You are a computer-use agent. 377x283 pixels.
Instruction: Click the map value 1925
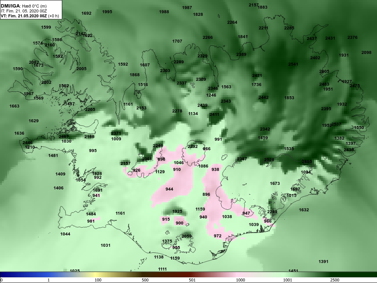177,211
